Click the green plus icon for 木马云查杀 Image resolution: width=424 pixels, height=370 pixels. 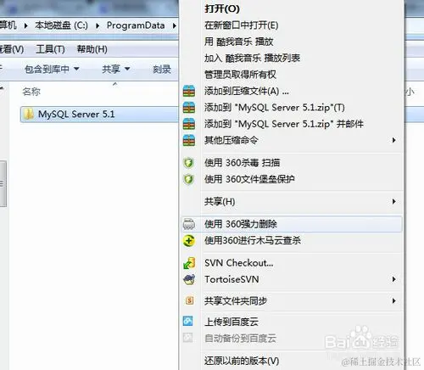click(x=189, y=241)
